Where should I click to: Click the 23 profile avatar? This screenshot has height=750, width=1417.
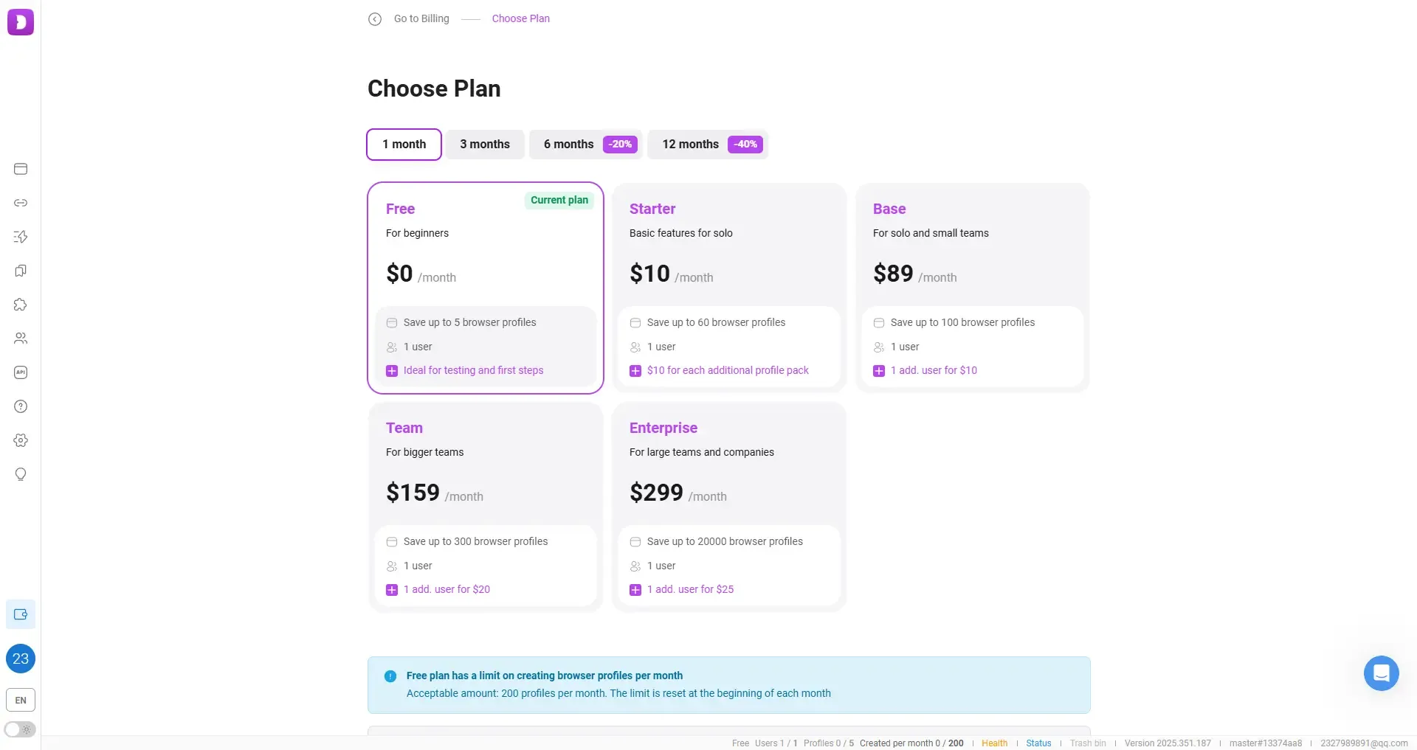click(x=20, y=659)
